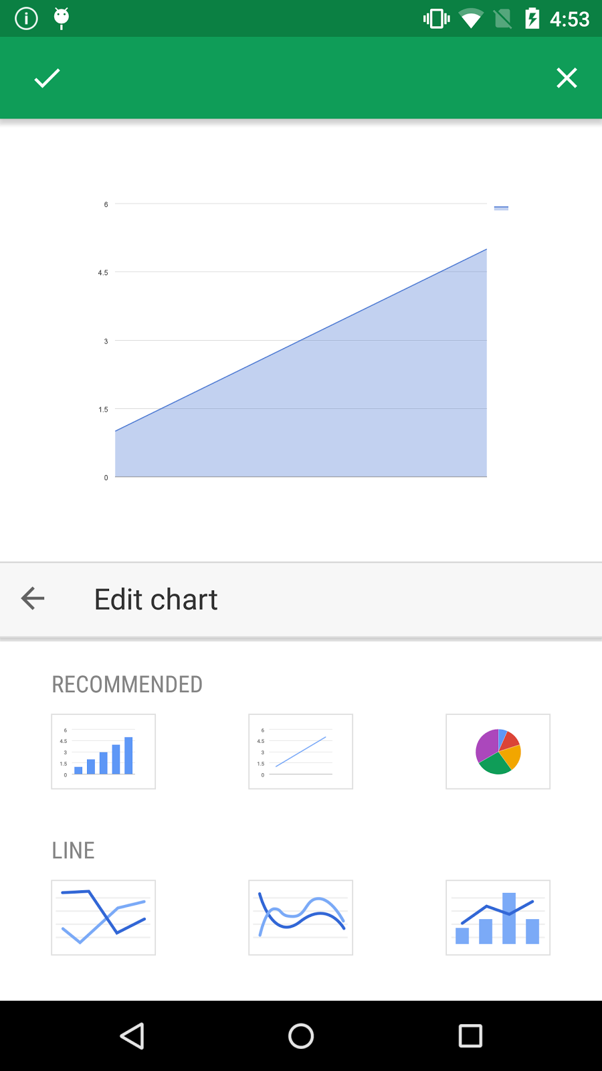Tap the Edit chart header title
Viewport: 602px width, 1071px height.
coord(156,600)
